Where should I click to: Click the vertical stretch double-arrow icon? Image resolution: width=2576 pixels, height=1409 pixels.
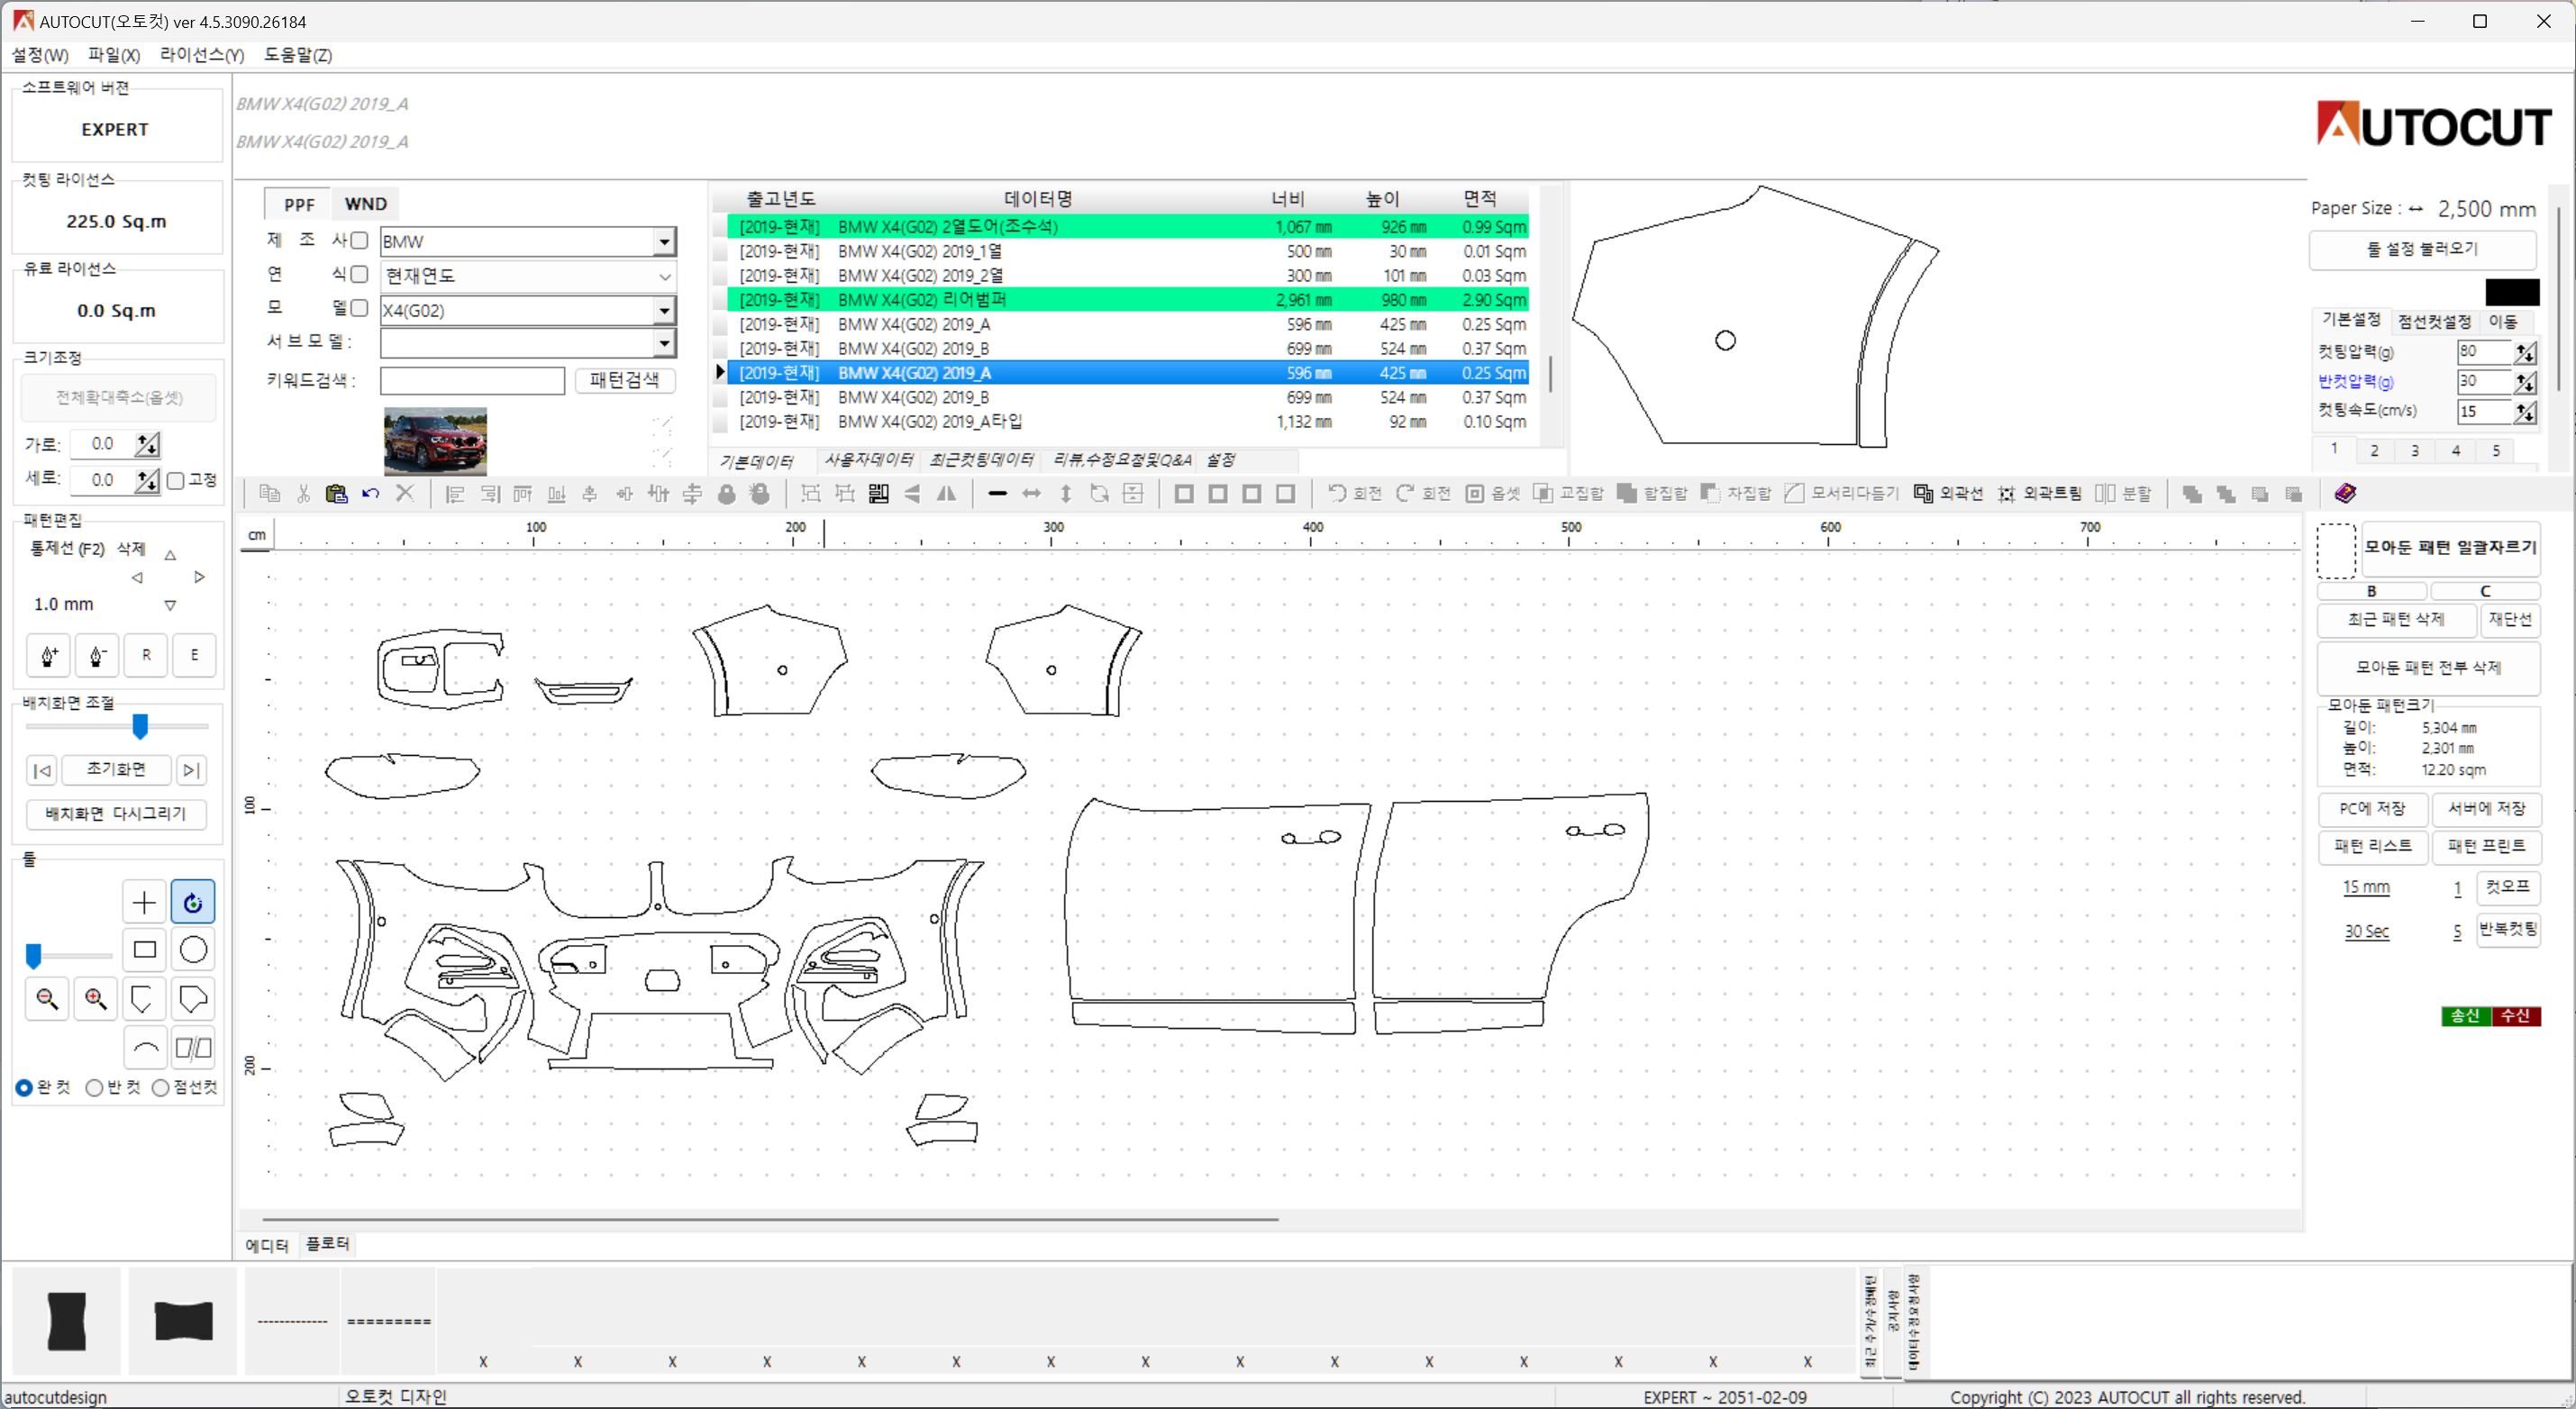coord(1066,493)
